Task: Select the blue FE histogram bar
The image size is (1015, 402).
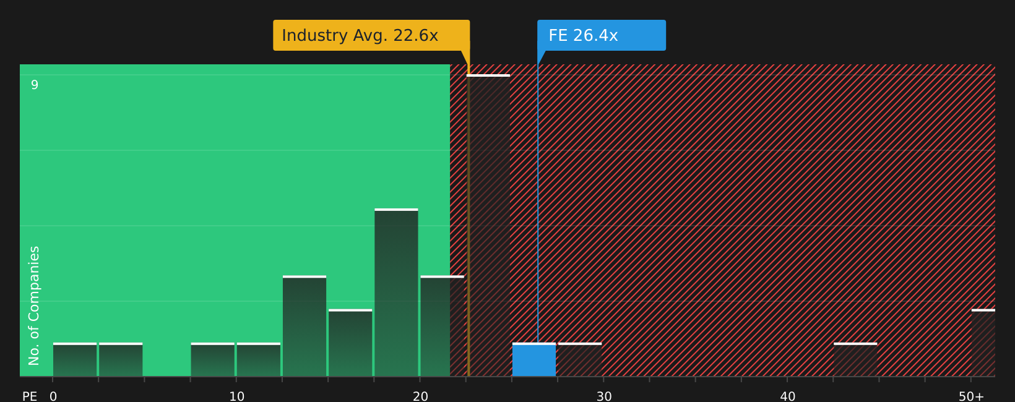Action: click(x=534, y=359)
